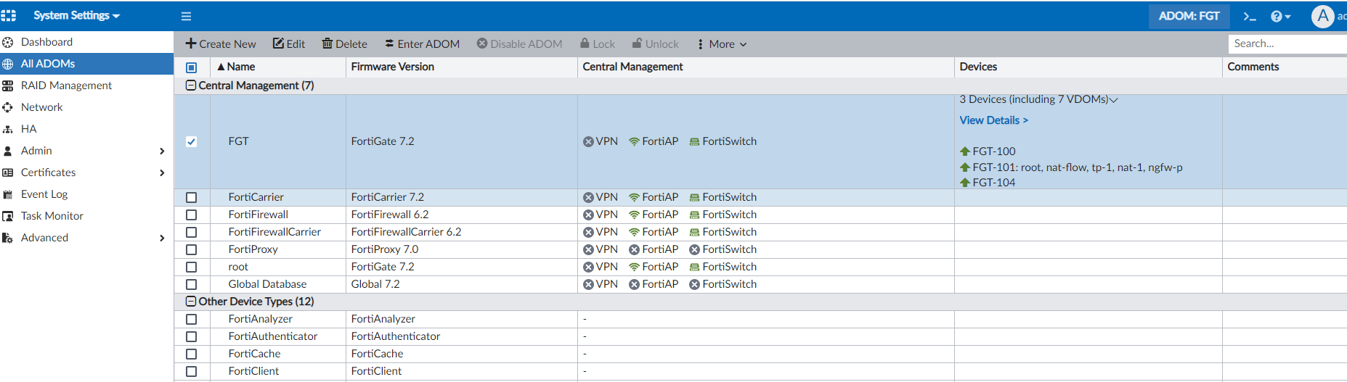Click the Enter ADOM toolbar button
This screenshot has height=382, width=1347.
[x=422, y=44]
